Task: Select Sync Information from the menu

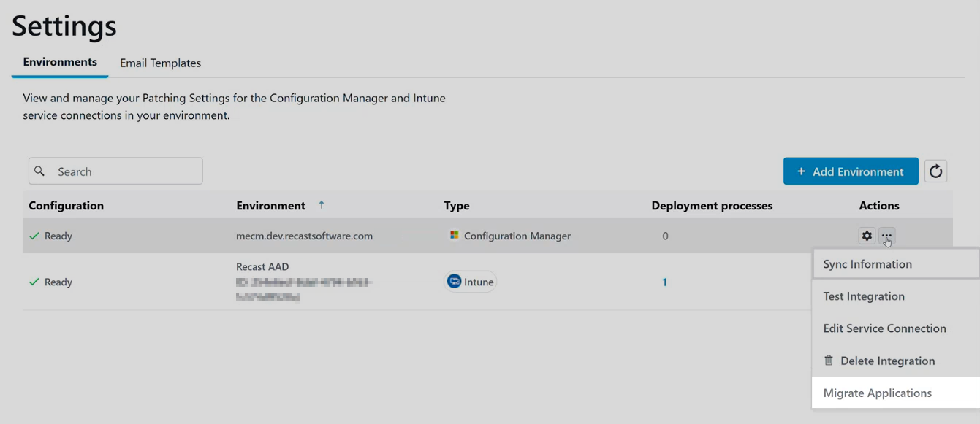Action: 867,264
